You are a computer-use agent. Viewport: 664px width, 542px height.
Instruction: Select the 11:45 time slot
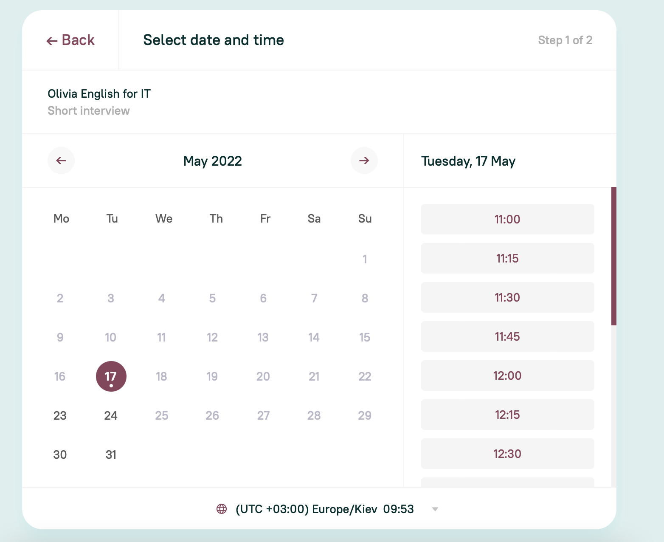pyautogui.click(x=507, y=336)
